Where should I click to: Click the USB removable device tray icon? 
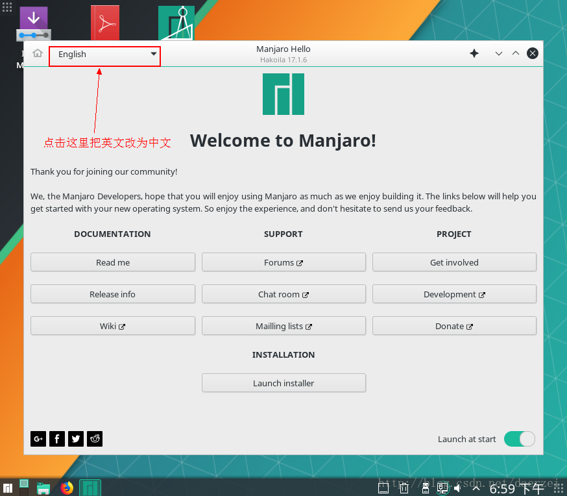(x=426, y=488)
